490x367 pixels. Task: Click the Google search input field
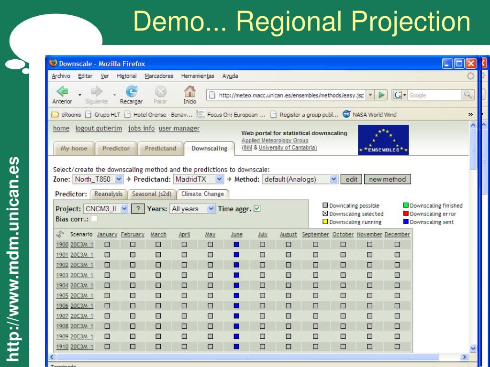434,95
